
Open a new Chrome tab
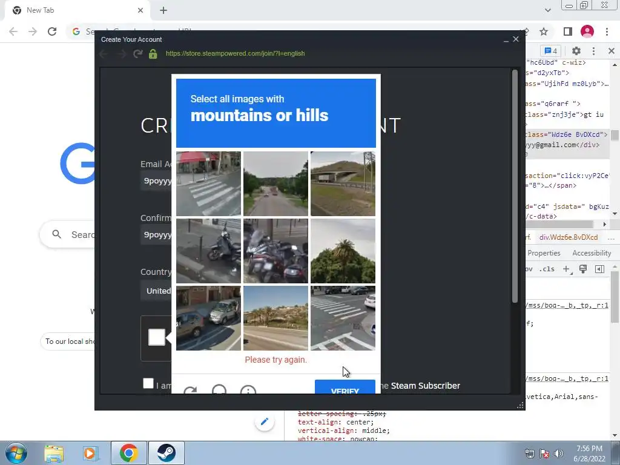tap(163, 10)
